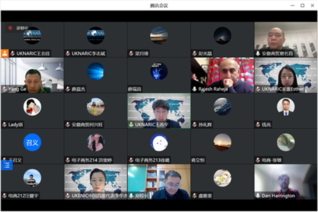Select the Windows logo avatar of 薛晨杰
The image size is (318, 212).
[x=95, y=71]
